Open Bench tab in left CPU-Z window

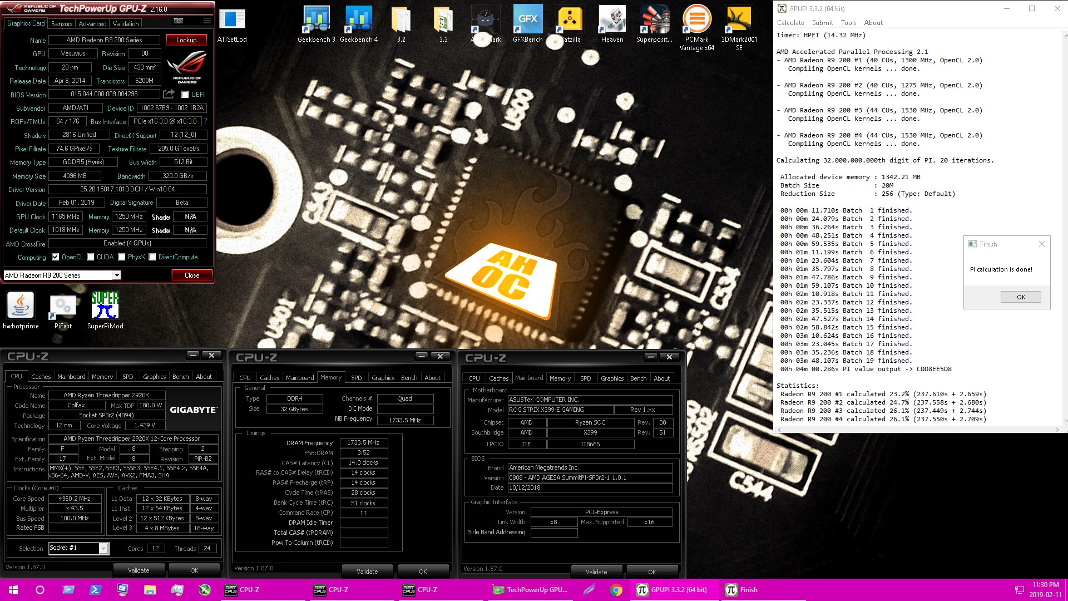pyautogui.click(x=180, y=377)
